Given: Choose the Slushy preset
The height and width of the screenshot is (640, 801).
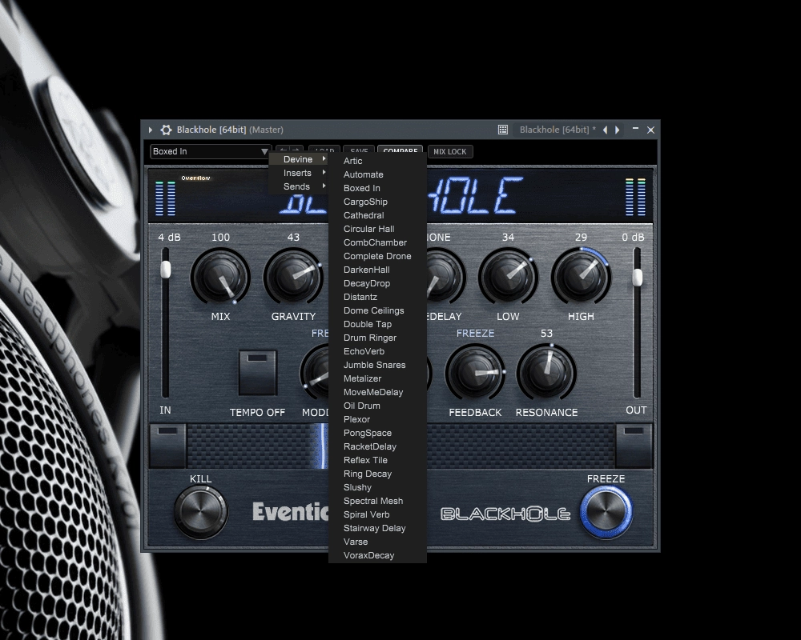Looking at the screenshot, I should click(377, 487).
